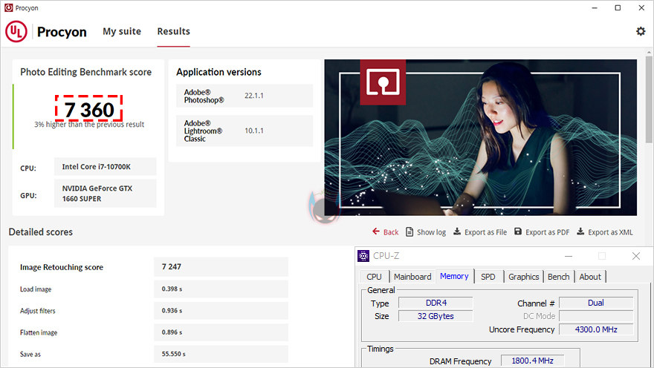Choose Export as PDF
The height and width of the screenshot is (368, 654).
(547, 232)
